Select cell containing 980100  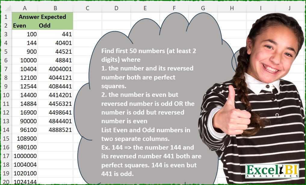(25, 147)
